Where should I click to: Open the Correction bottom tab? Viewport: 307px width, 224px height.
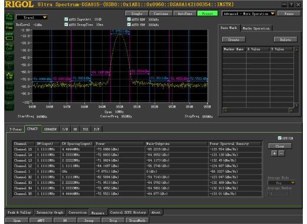(x=77, y=212)
